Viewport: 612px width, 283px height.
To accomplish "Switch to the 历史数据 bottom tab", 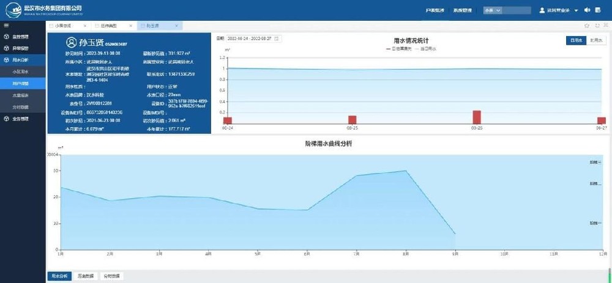I will pos(86,276).
